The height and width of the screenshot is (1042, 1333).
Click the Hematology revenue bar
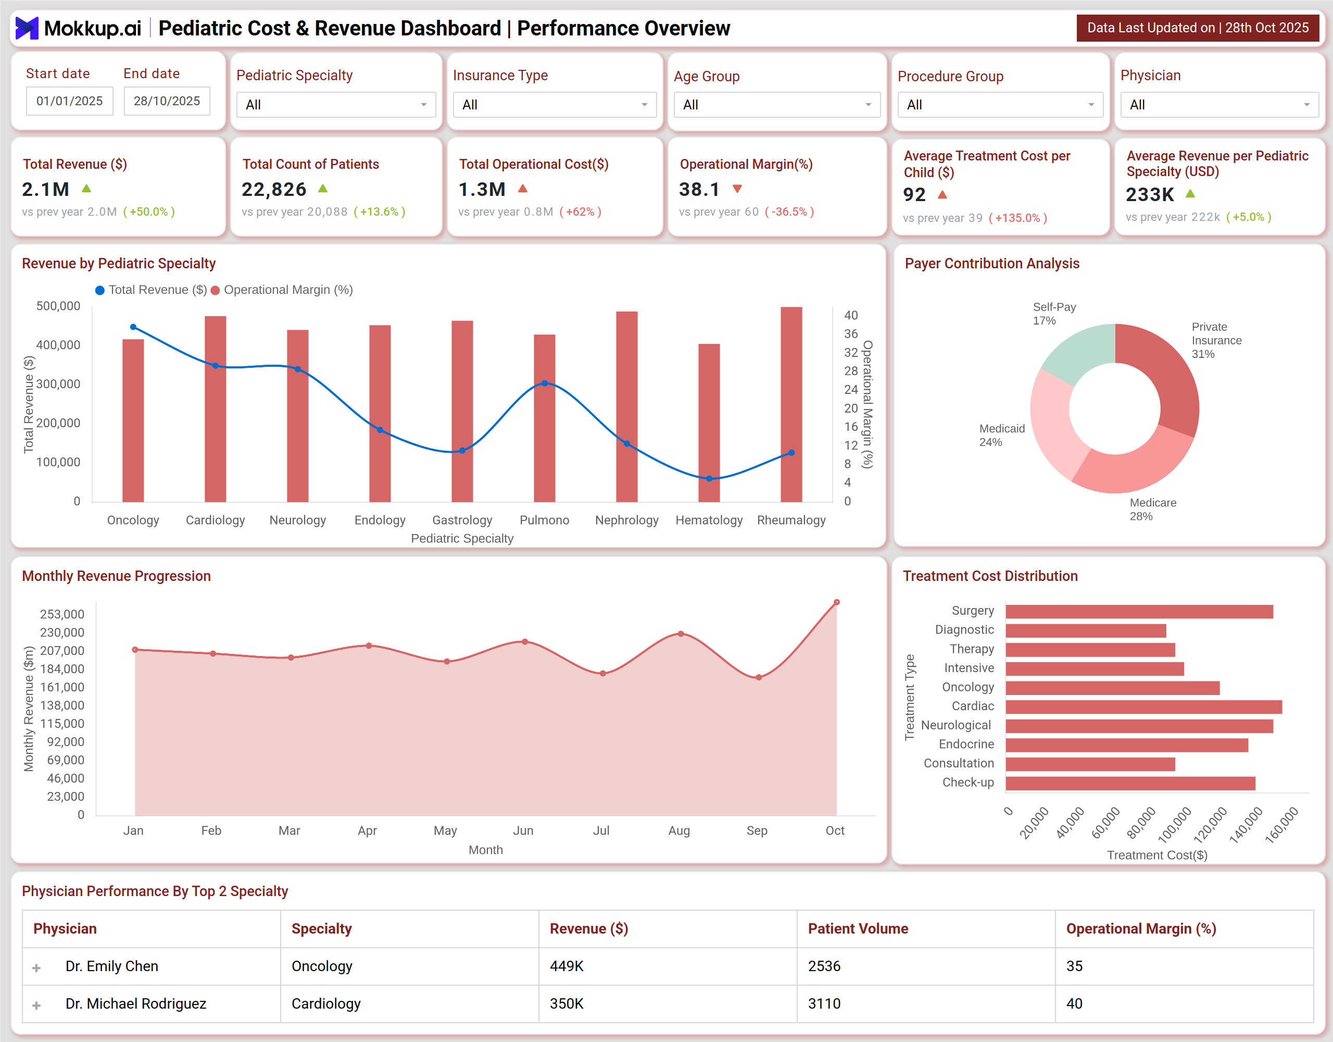pyautogui.click(x=709, y=423)
